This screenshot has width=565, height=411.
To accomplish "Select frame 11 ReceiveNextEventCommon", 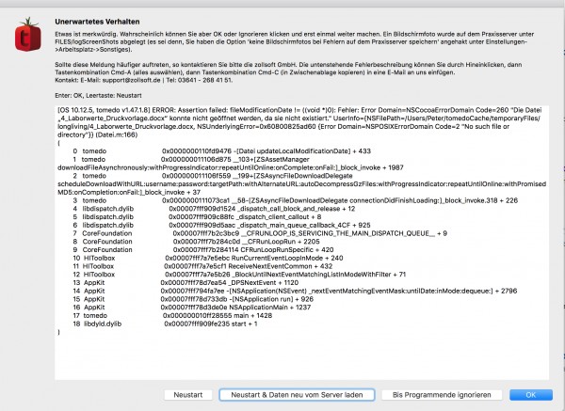I will pyautogui.click(x=202, y=266).
